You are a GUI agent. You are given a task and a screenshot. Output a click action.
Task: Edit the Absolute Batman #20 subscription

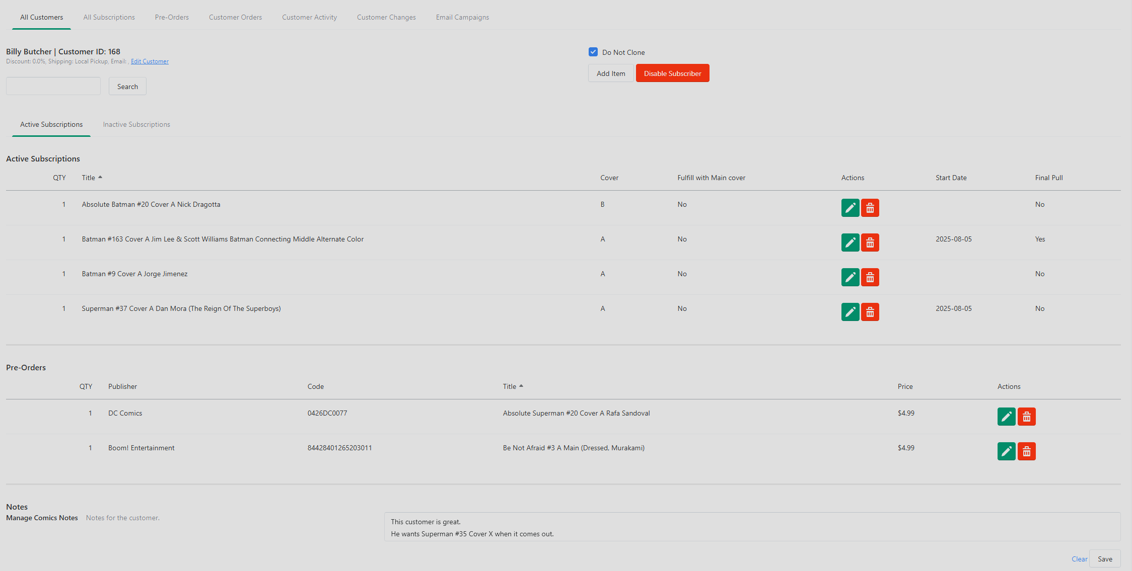850,208
